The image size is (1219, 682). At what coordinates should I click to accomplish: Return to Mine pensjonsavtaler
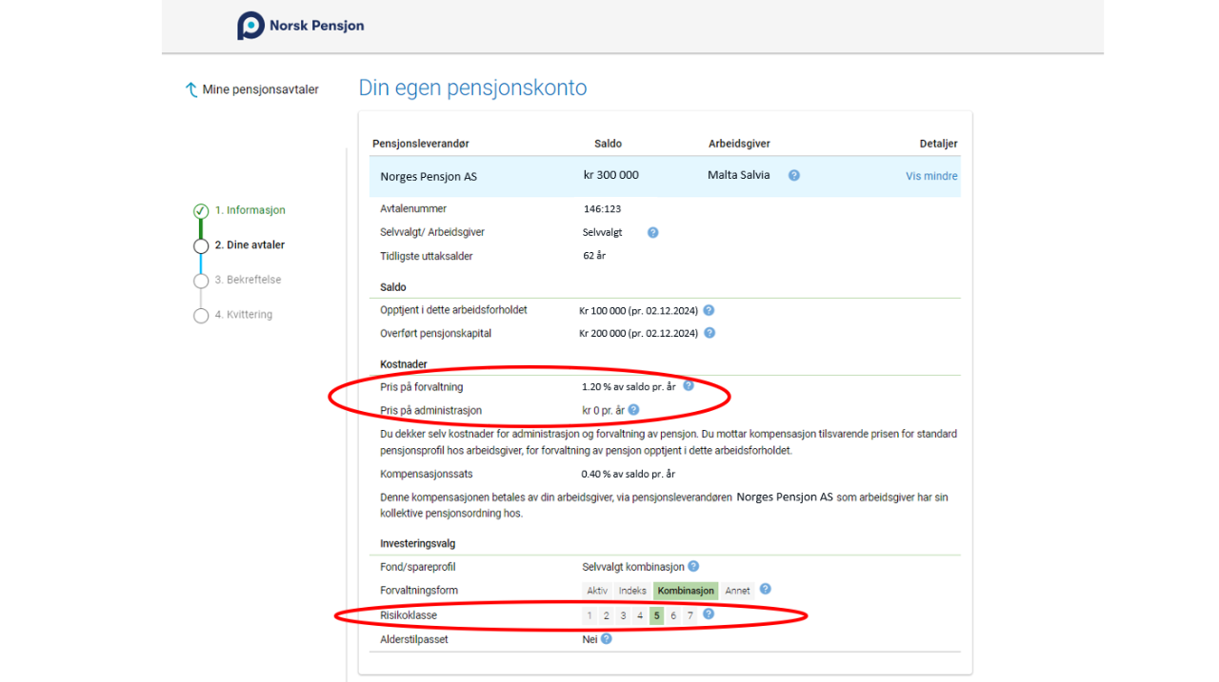click(251, 89)
